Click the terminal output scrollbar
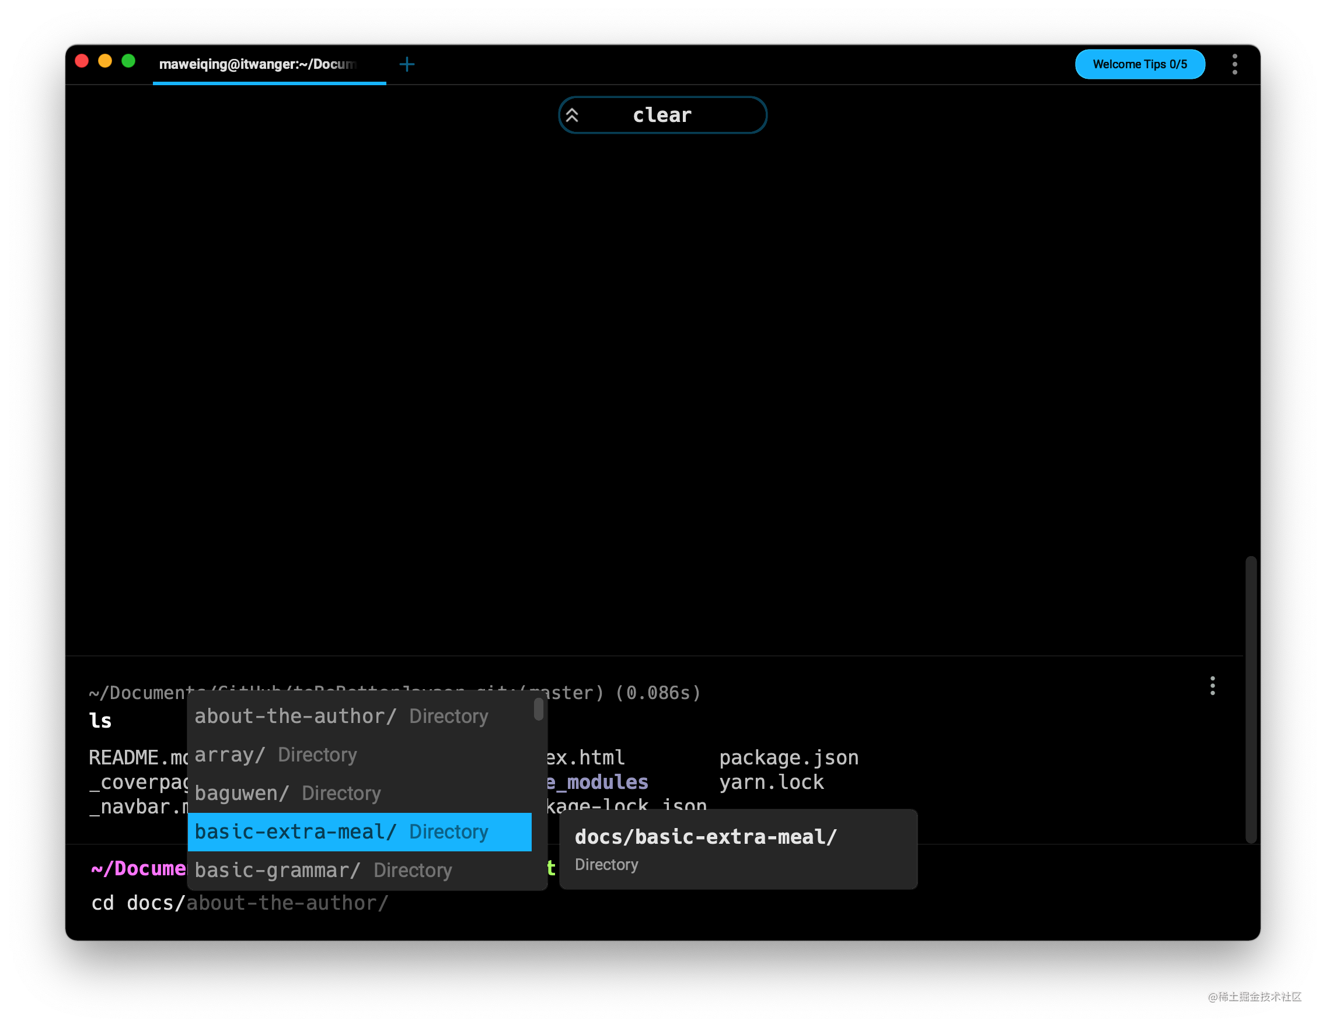Viewport: 1326px width, 1027px height. [1250, 699]
